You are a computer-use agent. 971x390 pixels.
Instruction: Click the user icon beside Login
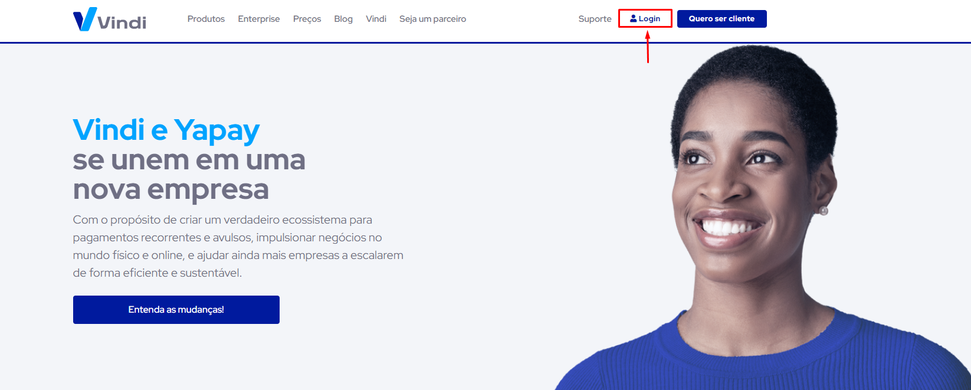tap(634, 18)
